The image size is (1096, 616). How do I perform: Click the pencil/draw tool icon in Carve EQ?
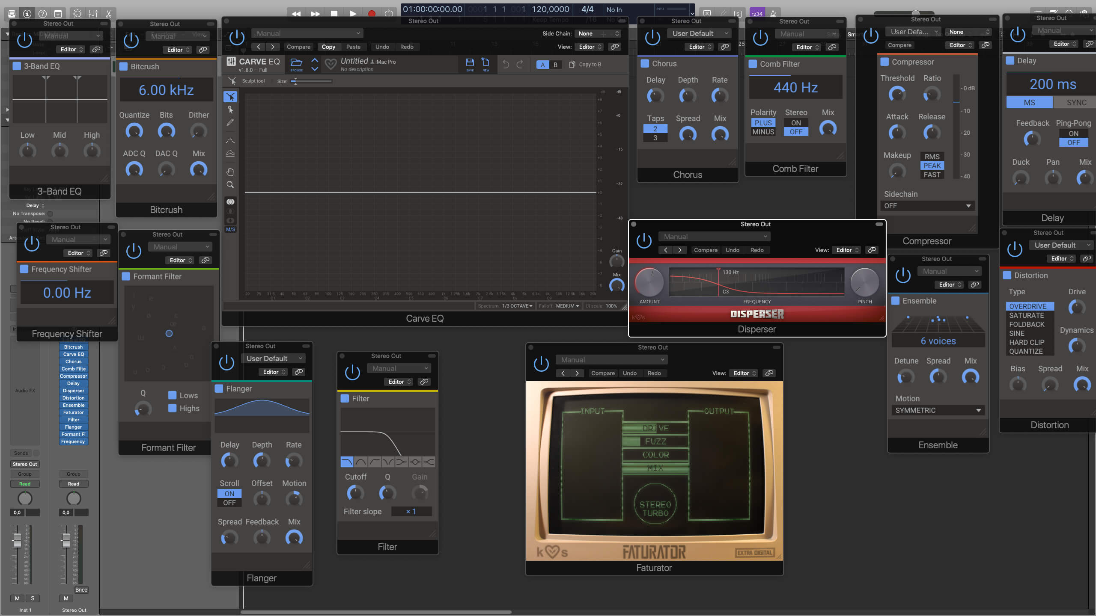coord(230,122)
